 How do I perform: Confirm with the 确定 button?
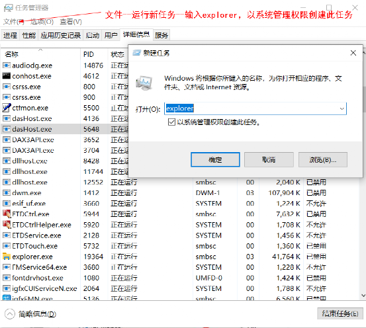pos(215,160)
